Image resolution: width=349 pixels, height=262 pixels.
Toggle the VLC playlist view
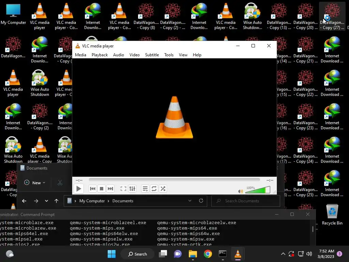145,189
